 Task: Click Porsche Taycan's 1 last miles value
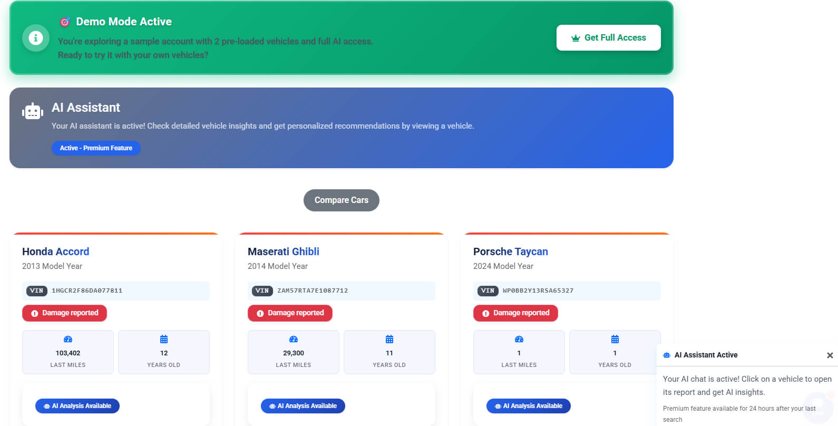tap(519, 353)
